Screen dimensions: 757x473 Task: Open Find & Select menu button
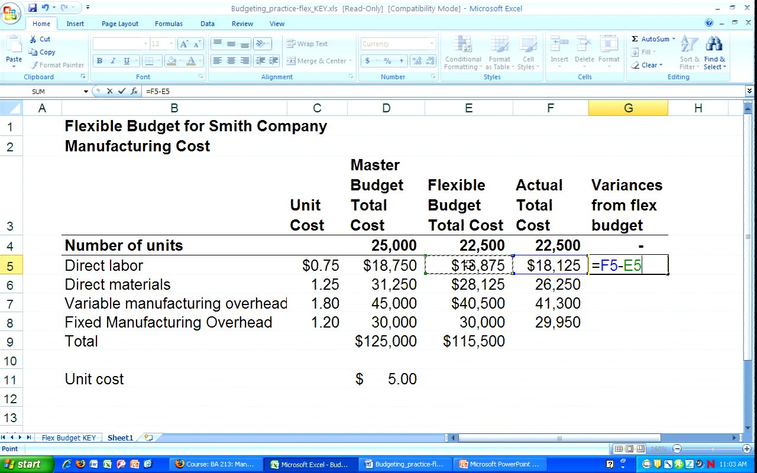click(714, 53)
